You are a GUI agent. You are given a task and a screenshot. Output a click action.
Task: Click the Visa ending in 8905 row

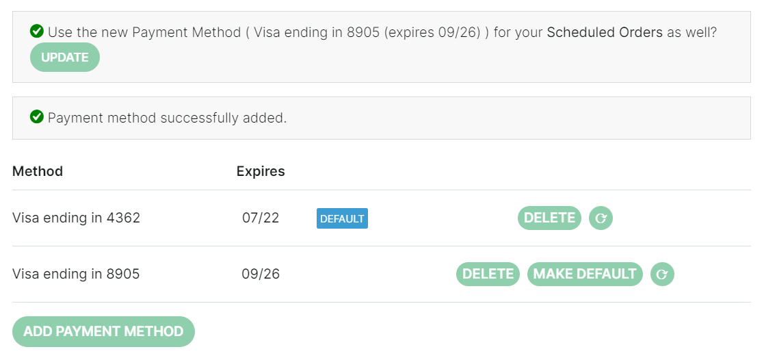click(382, 274)
